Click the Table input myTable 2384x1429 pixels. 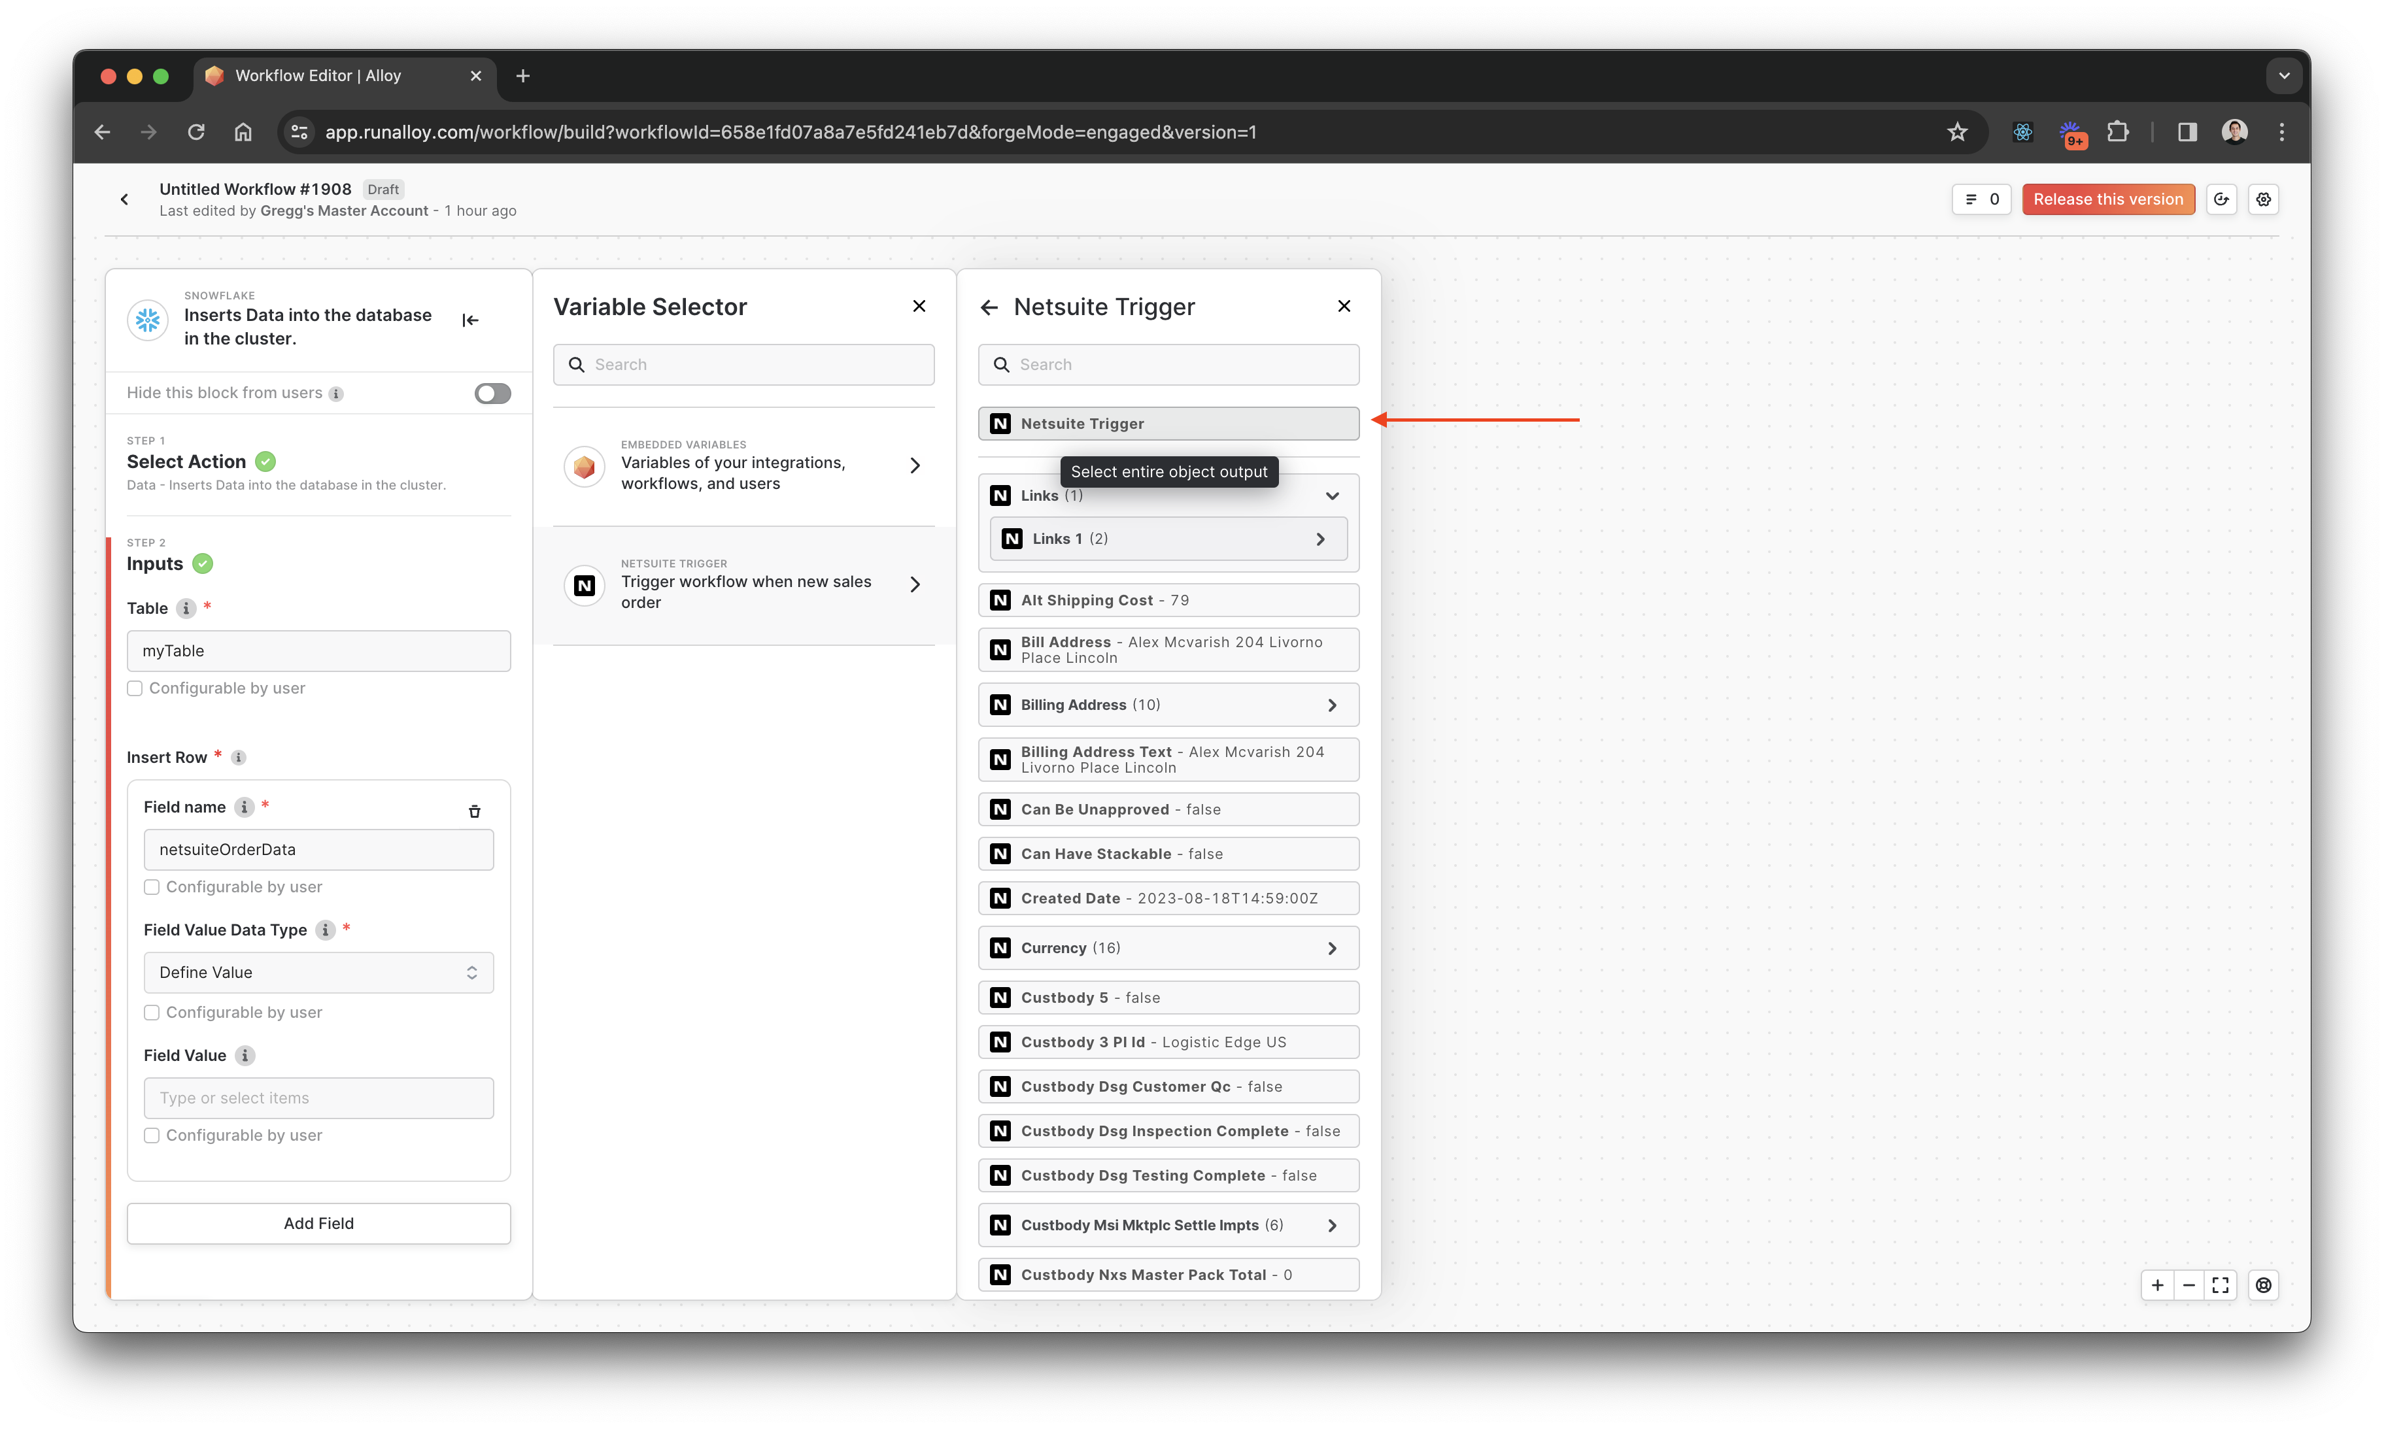click(319, 651)
